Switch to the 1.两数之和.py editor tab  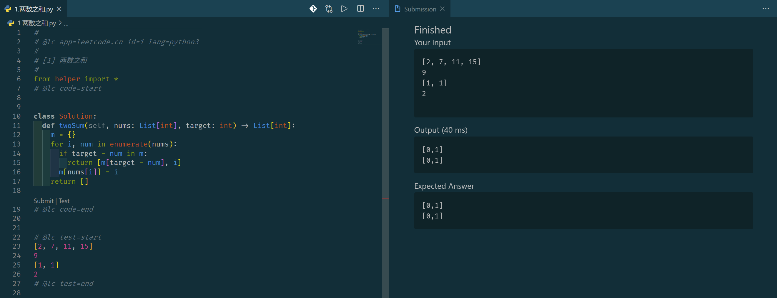click(x=33, y=9)
